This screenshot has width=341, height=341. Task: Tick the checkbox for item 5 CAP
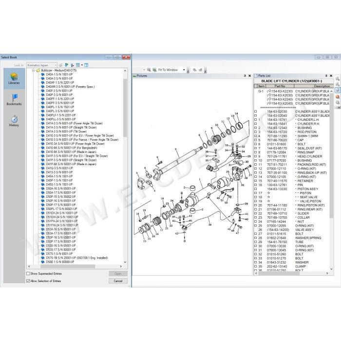(x=256, y=140)
